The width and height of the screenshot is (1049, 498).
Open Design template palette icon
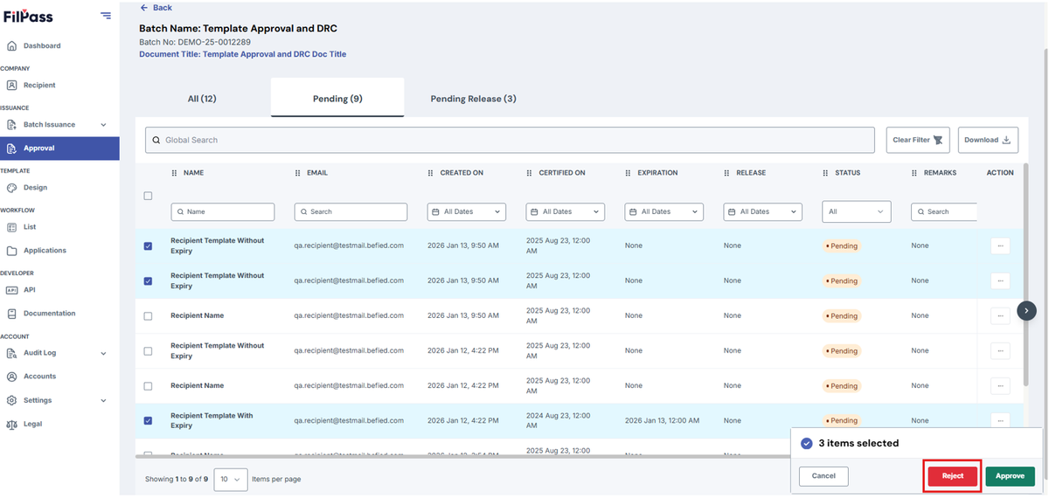click(x=12, y=187)
